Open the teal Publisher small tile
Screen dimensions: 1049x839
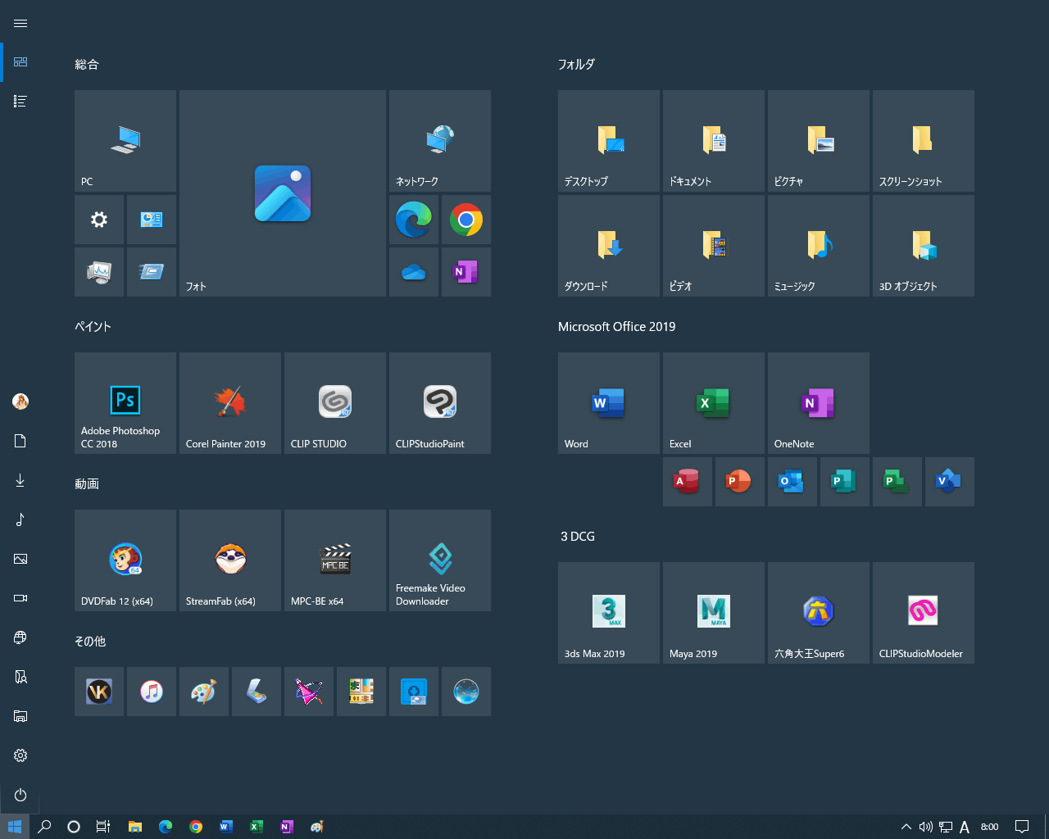pos(845,482)
